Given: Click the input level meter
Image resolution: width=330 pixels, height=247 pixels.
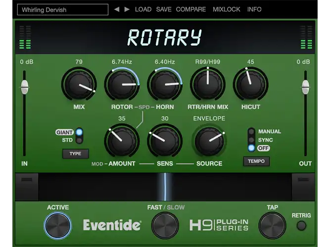Looking at the screenshot, I should click(25, 38).
